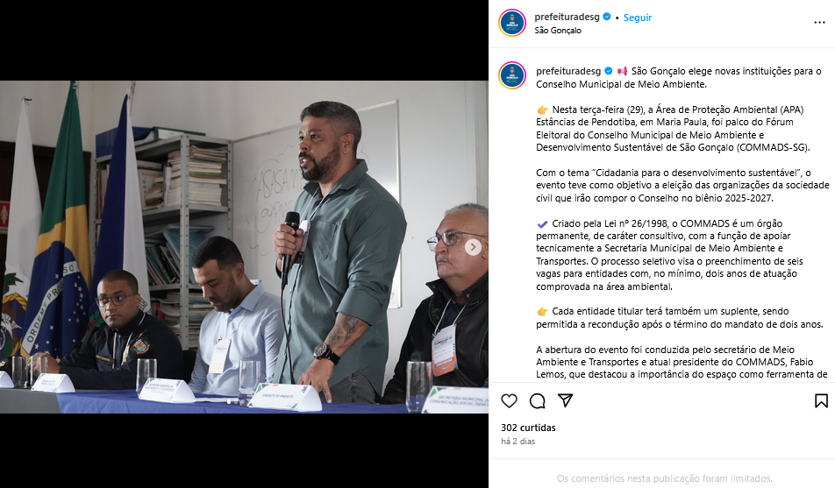Click the Seguir follow link
Screen dimensions: 835x488
(638, 18)
